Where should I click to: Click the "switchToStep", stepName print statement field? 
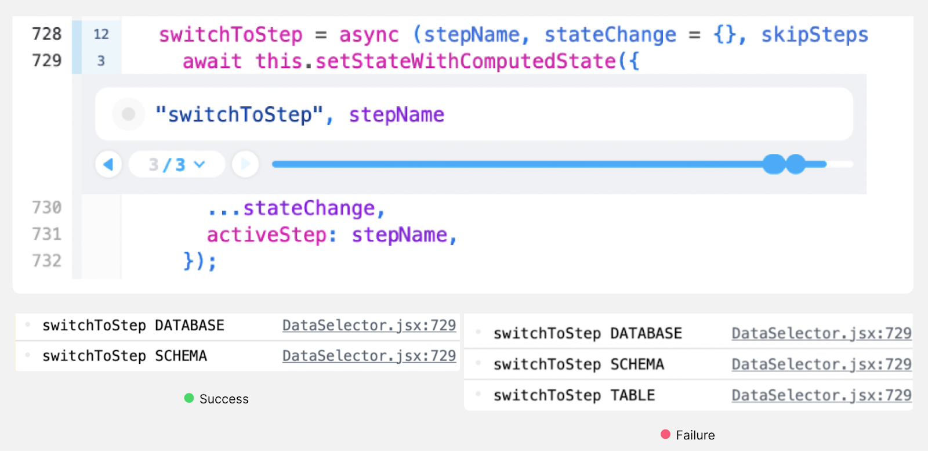(464, 114)
